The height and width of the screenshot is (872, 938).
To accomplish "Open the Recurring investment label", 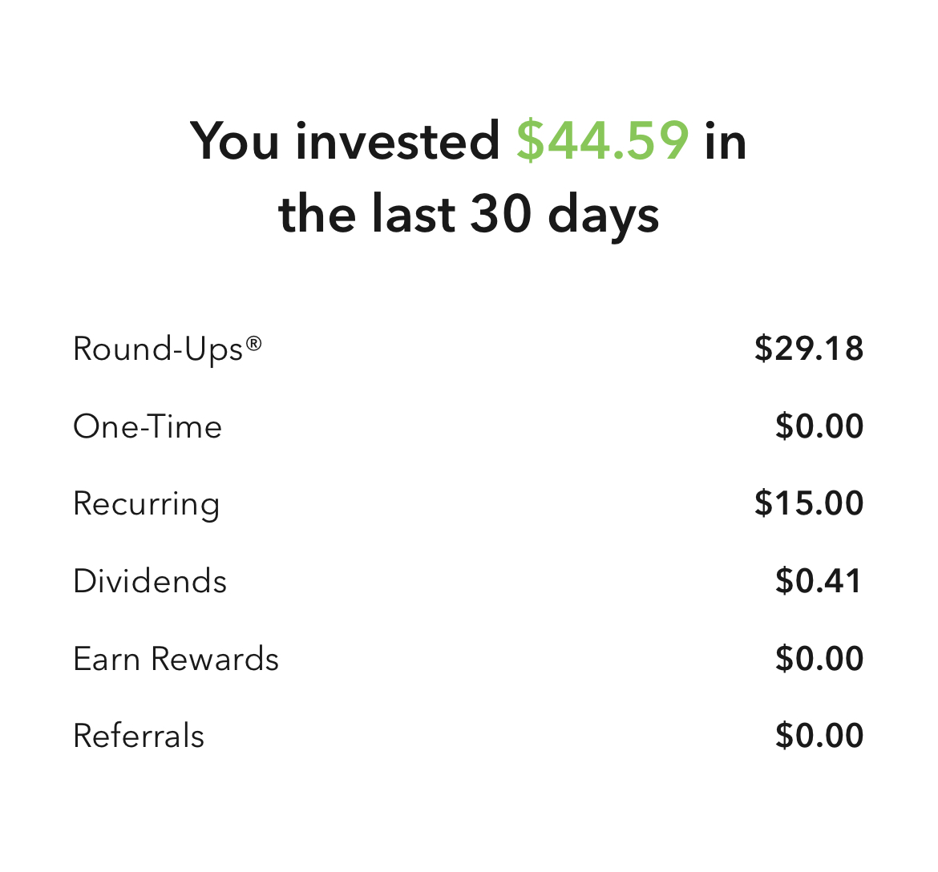I will pyautogui.click(x=146, y=504).
